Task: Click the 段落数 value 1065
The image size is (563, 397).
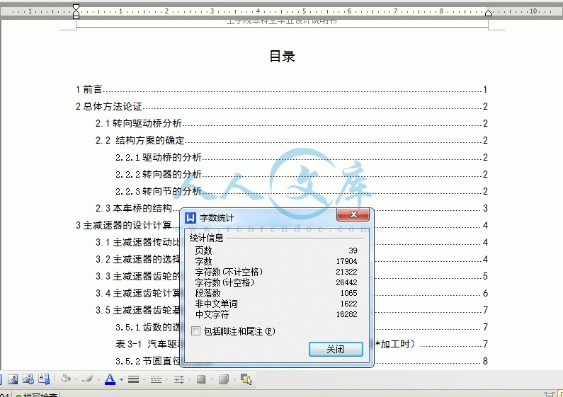Action: pos(349,293)
